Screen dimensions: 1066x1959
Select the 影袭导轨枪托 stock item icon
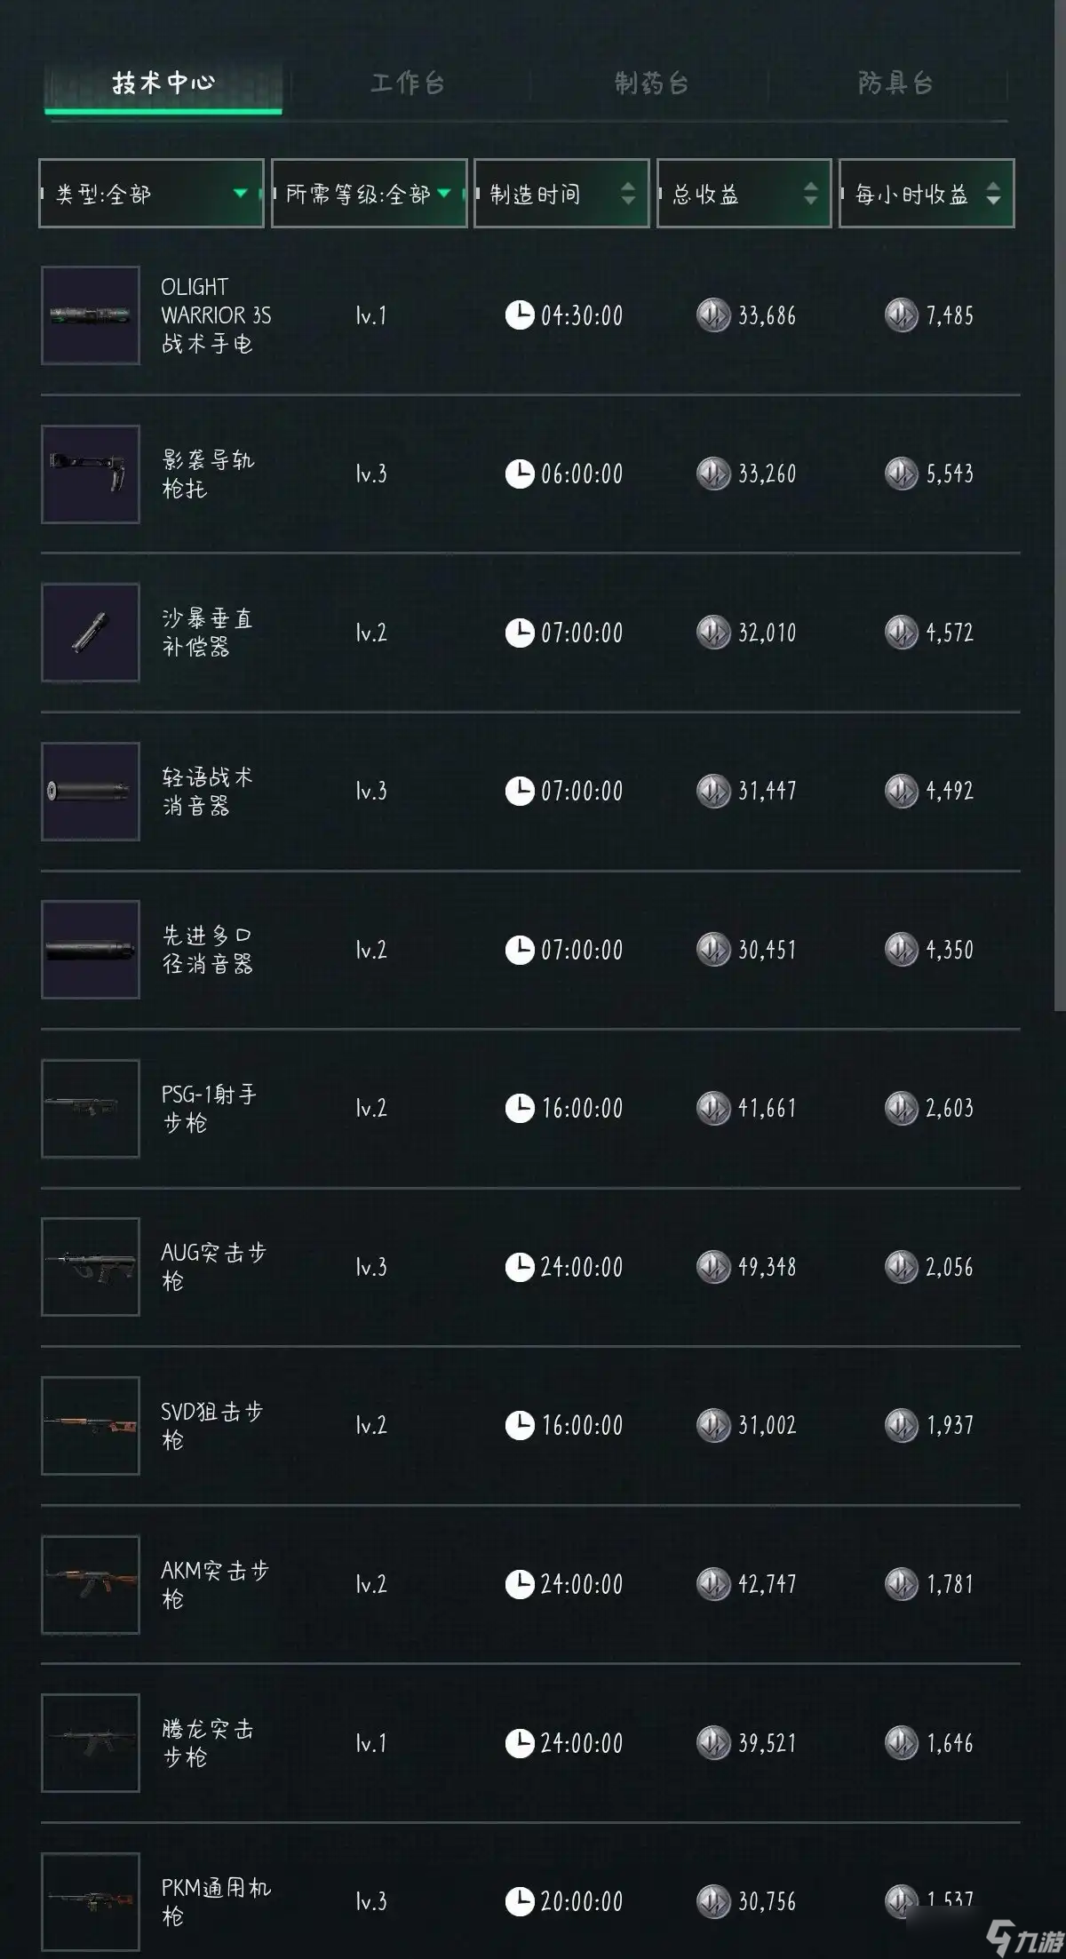click(x=91, y=474)
